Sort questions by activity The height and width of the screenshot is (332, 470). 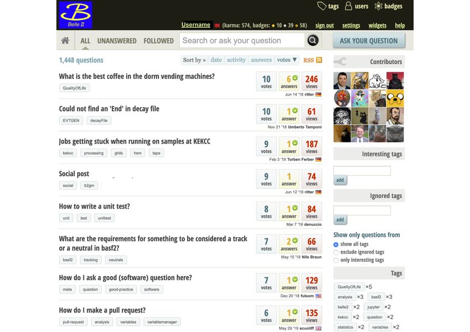coord(236,60)
